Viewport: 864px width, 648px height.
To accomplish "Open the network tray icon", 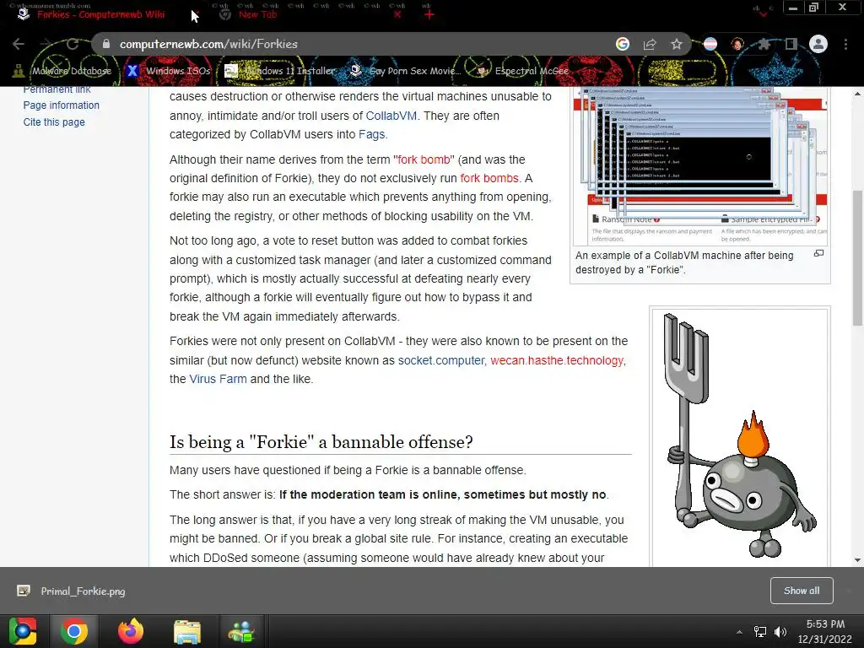I will [x=760, y=632].
